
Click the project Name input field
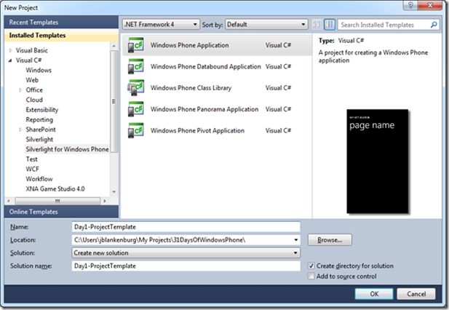186,227
